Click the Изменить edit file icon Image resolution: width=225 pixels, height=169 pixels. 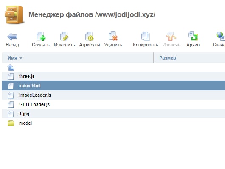click(x=64, y=36)
